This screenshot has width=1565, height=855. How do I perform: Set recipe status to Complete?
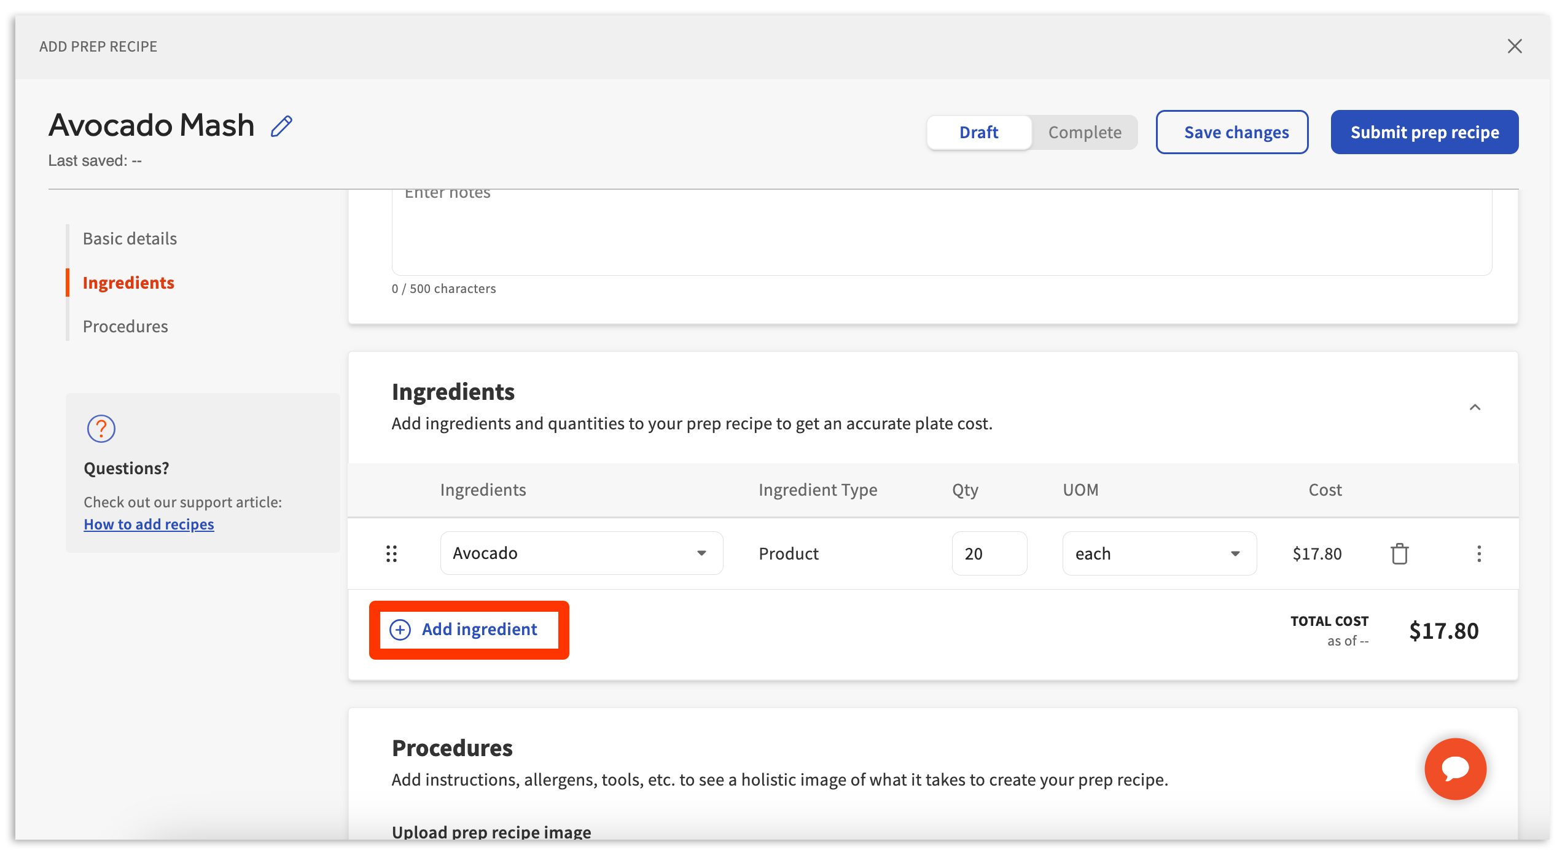[1084, 132]
